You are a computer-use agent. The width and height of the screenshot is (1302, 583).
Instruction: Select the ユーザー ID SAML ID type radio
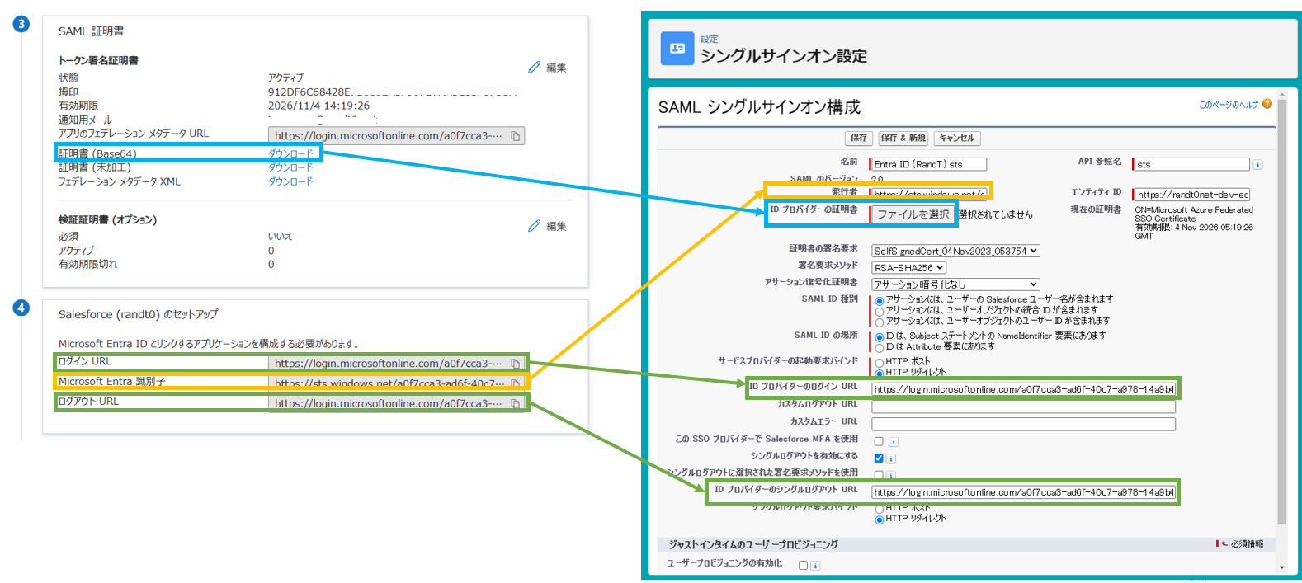pos(880,322)
